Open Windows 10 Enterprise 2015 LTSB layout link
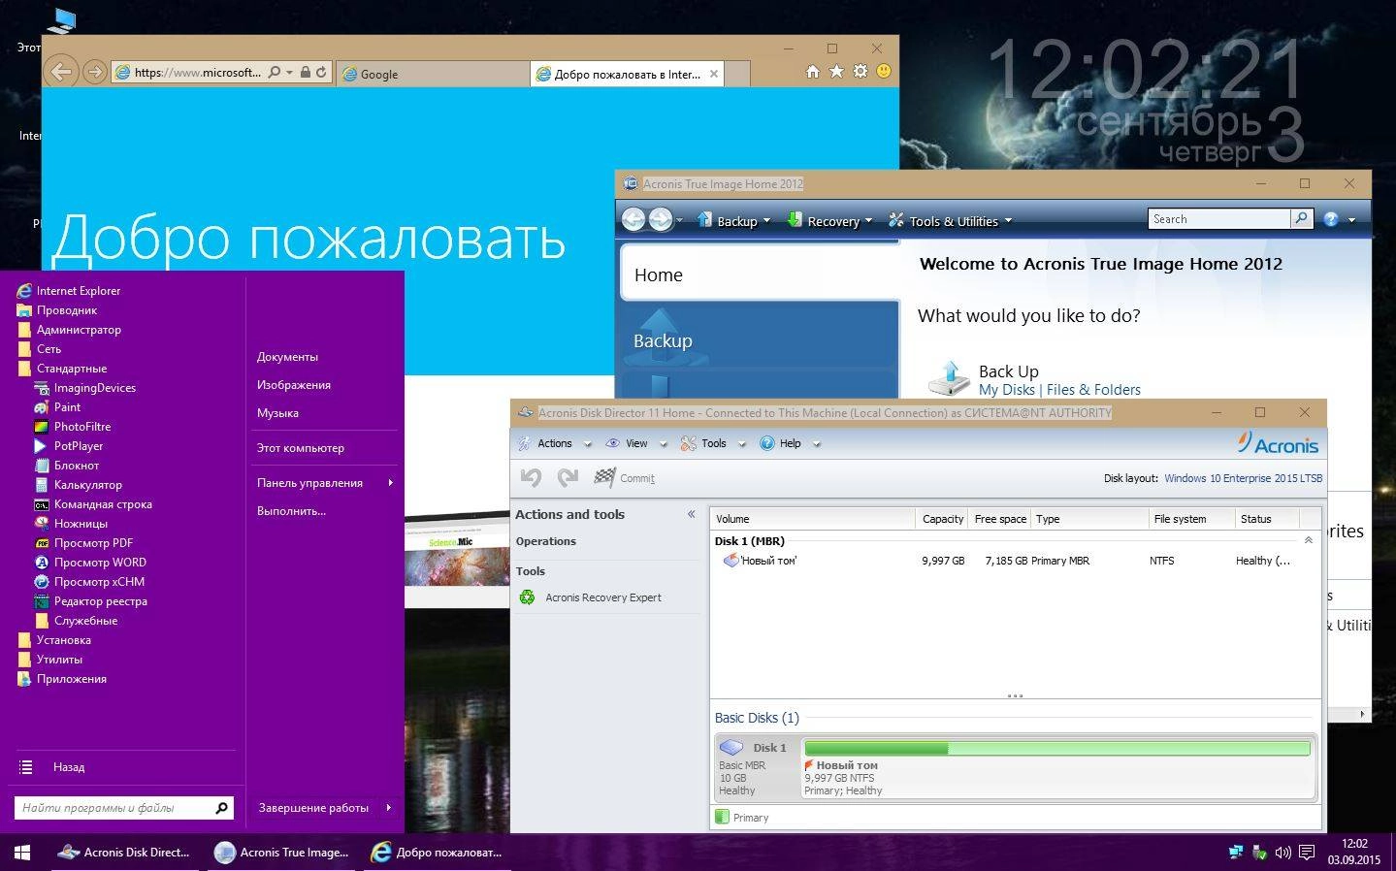This screenshot has width=1396, height=871. [1243, 478]
